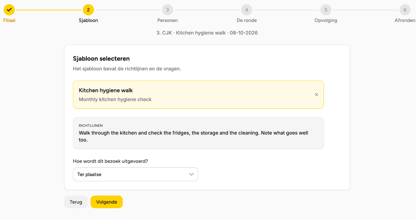Continue with the Volgende button
This screenshot has height=220, width=416.
[106, 202]
